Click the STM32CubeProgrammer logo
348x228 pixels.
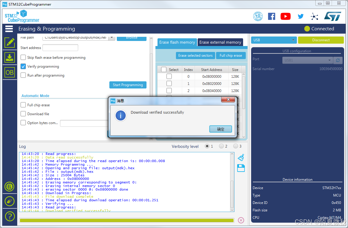tap(22, 16)
